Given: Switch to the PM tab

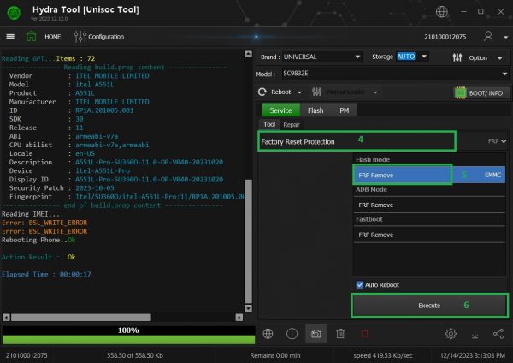Looking at the screenshot, I should (345, 110).
